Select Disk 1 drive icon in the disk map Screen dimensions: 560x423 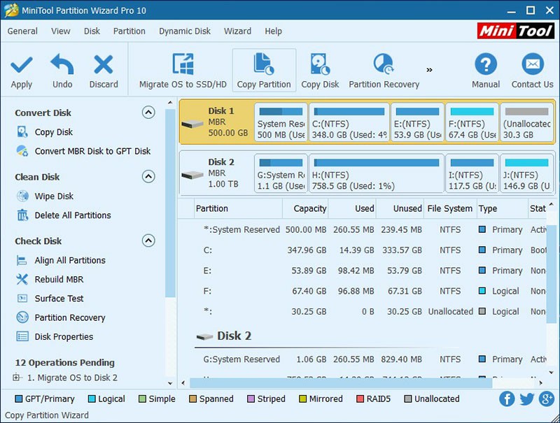click(x=192, y=124)
